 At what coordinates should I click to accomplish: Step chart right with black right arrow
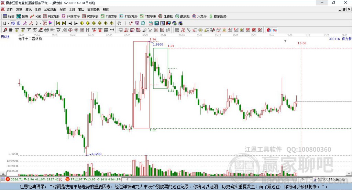pyautogui.click(x=76, y=23)
